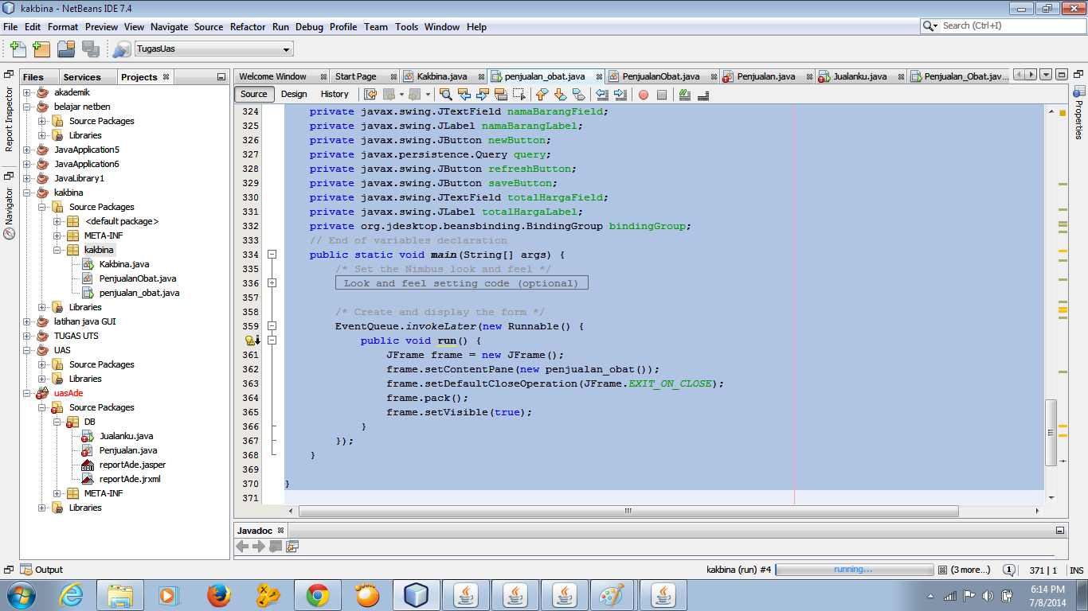Click the kakbina run progress bar
Image resolution: width=1088 pixels, height=611 pixels.
pos(854,570)
